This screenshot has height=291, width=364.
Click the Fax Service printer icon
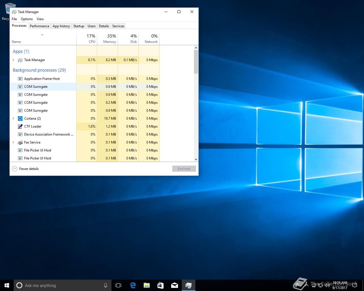tap(20, 142)
